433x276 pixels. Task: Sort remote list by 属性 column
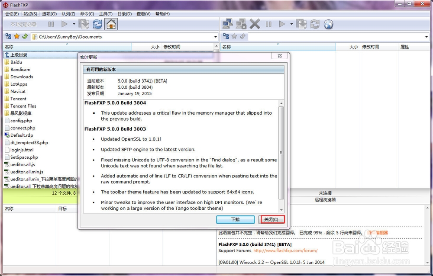point(414,47)
